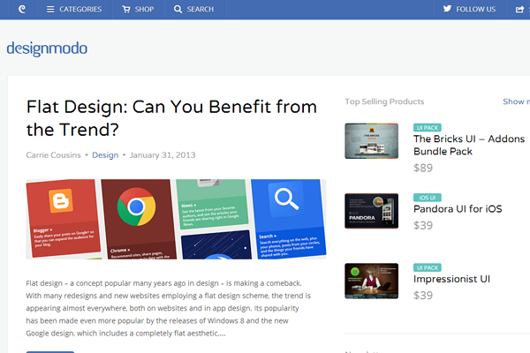This screenshot has height=353, width=530.
Task: Open the Impressionist UI product thumbnail
Action: click(x=372, y=281)
